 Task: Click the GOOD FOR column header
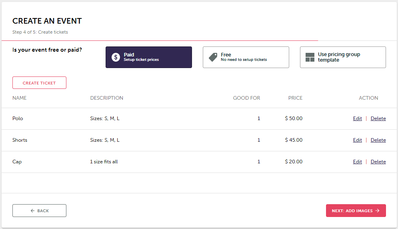point(246,98)
